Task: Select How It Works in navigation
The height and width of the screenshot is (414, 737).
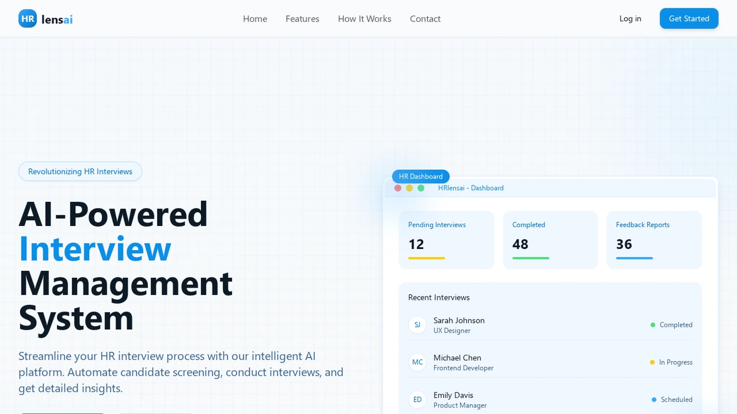Action: [364, 18]
